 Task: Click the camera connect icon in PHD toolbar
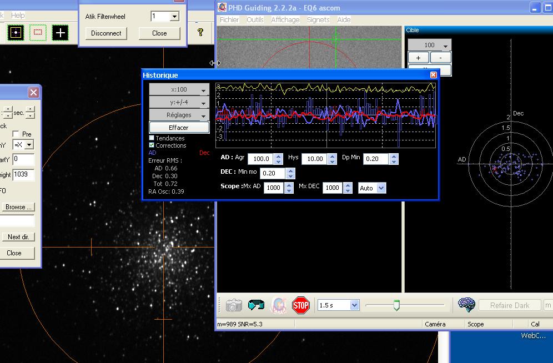point(234,305)
